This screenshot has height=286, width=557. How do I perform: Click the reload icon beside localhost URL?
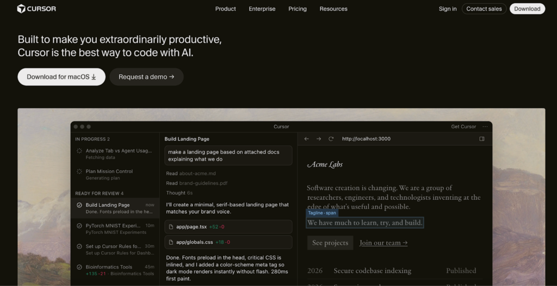[x=331, y=139]
